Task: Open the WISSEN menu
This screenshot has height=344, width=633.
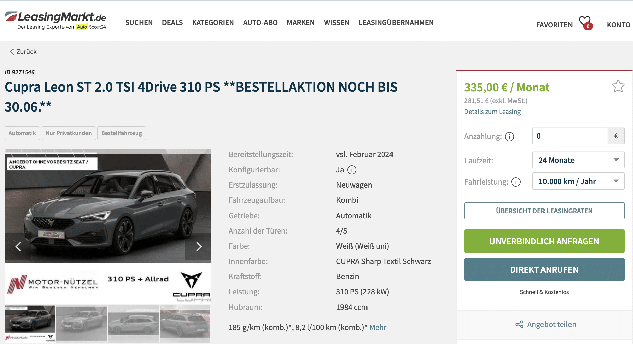Action: pyautogui.click(x=336, y=23)
